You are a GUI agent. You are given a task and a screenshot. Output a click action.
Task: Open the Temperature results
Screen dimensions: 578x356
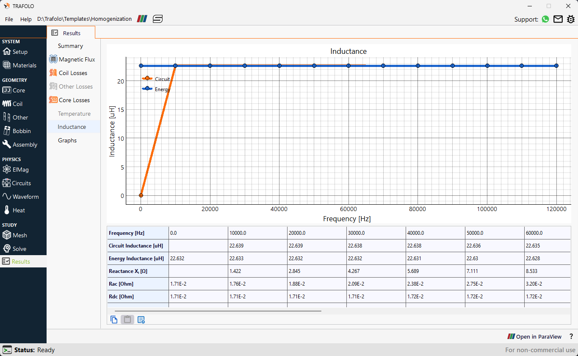74,114
